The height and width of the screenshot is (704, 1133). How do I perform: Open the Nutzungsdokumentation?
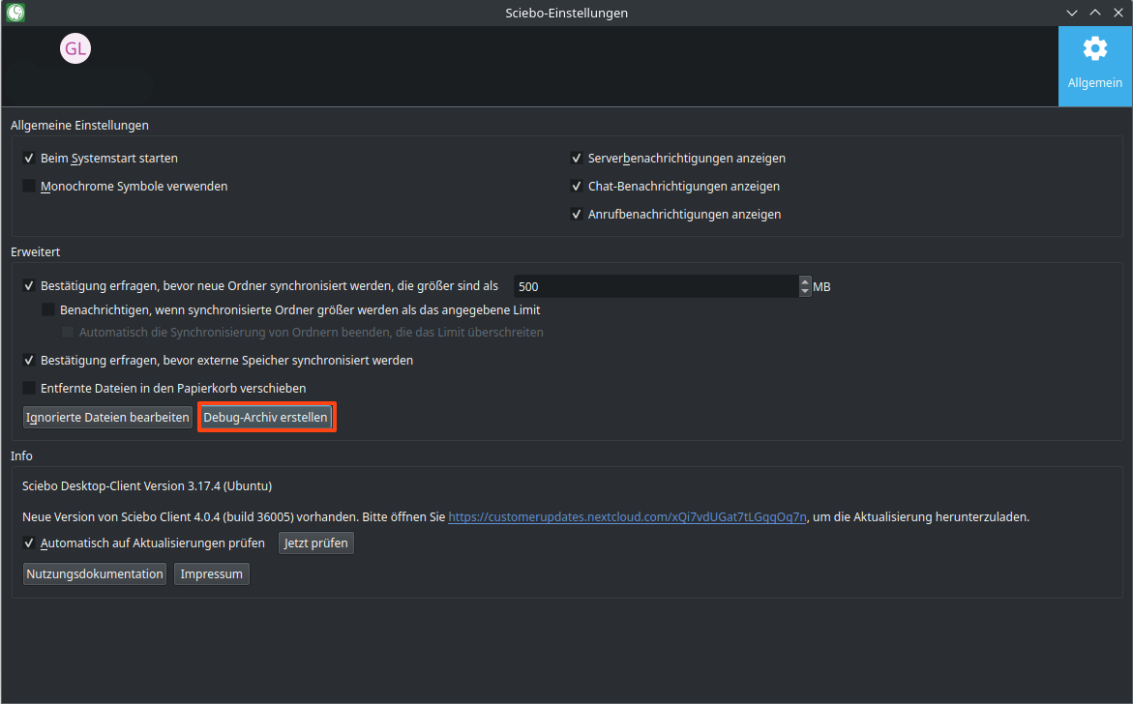click(95, 574)
